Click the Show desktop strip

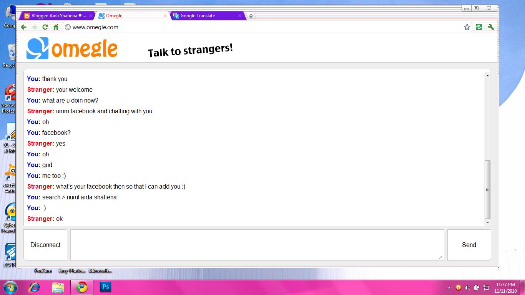click(522, 287)
